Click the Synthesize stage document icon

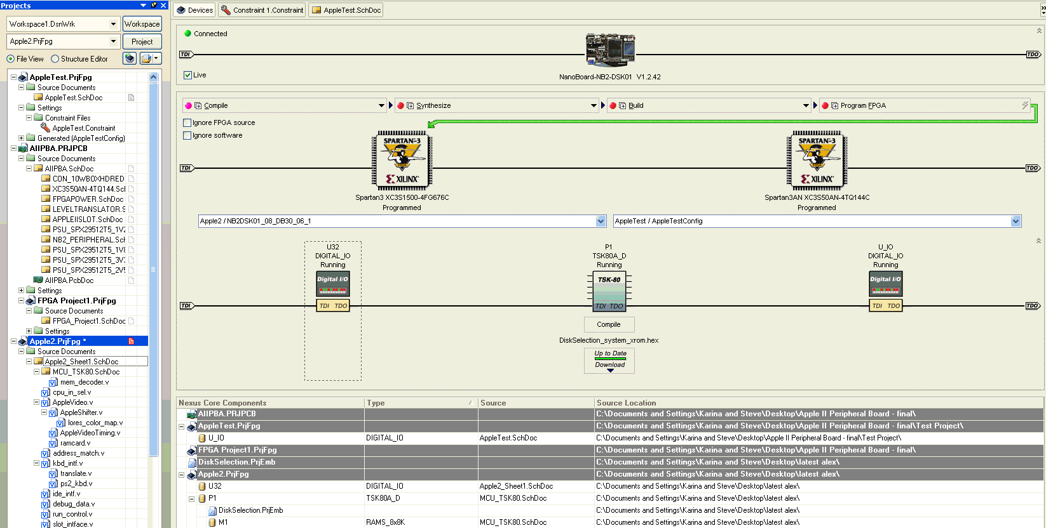pos(411,106)
